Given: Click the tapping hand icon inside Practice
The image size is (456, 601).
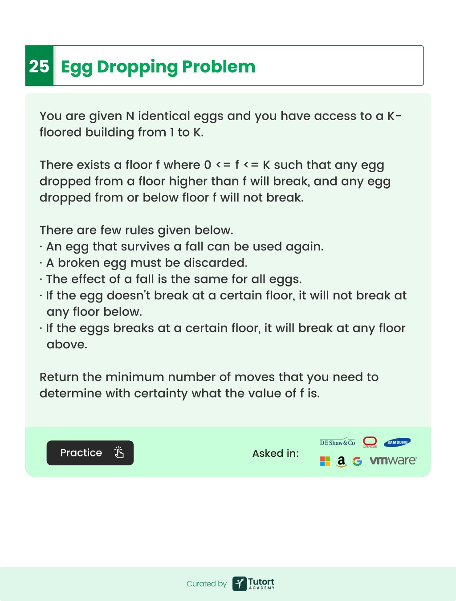Looking at the screenshot, I should (x=119, y=452).
